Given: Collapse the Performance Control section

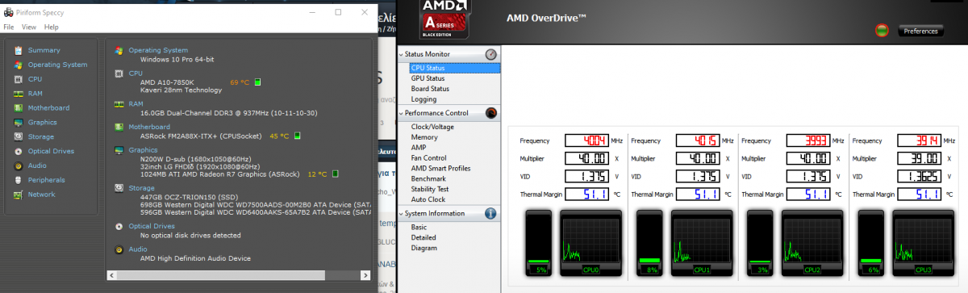Looking at the screenshot, I should [x=490, y=113].
